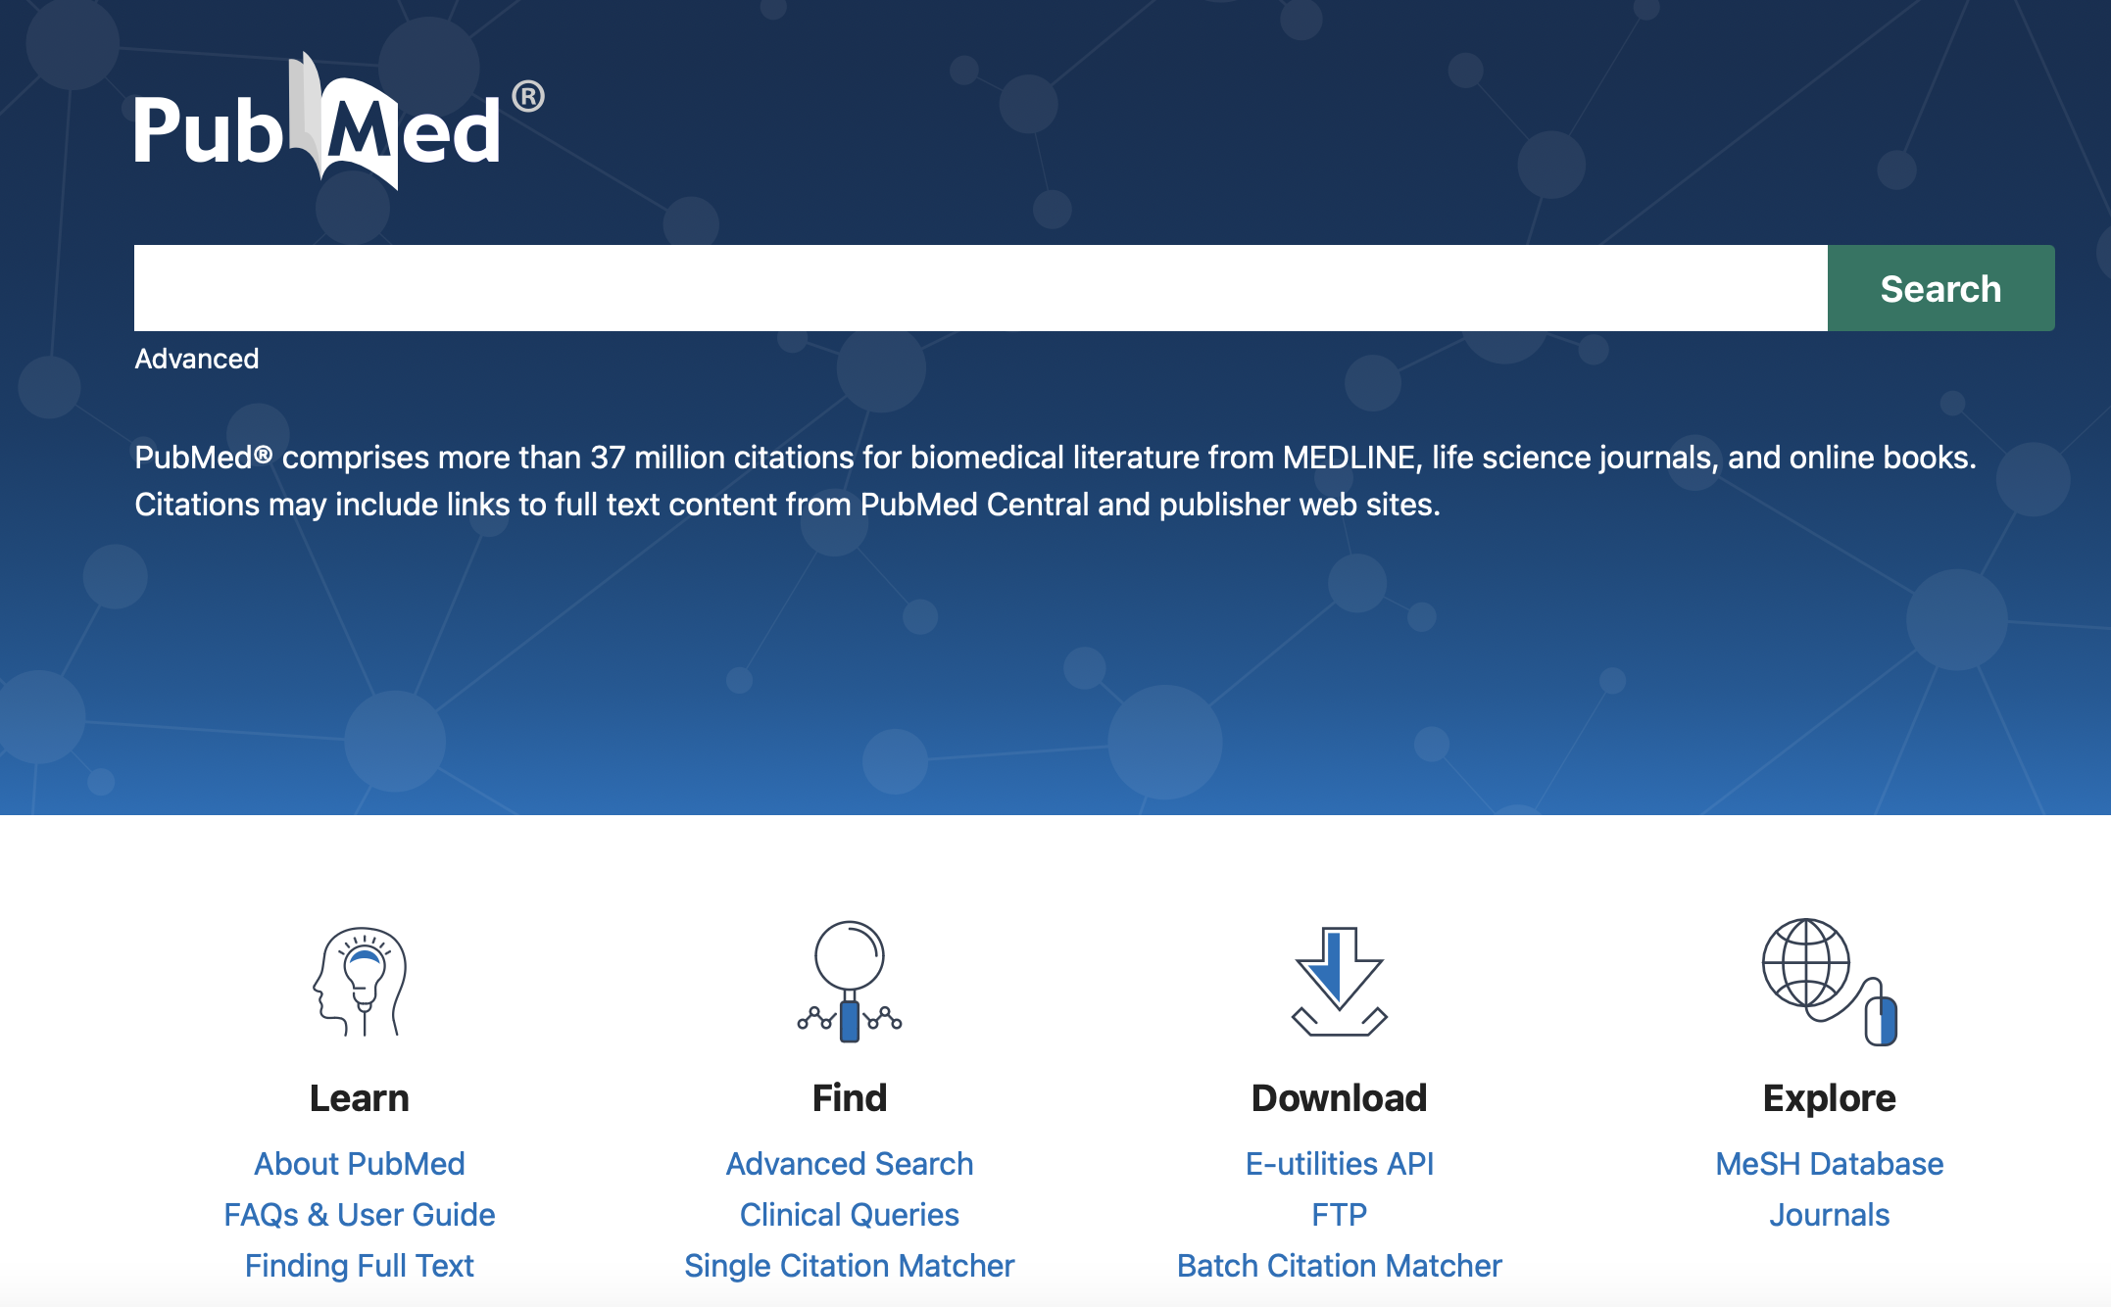This screenshot has height=1307, width=2111.
Task: Click the Explore section heading
Action: pyautogui.click(x=1829, y=1097)
